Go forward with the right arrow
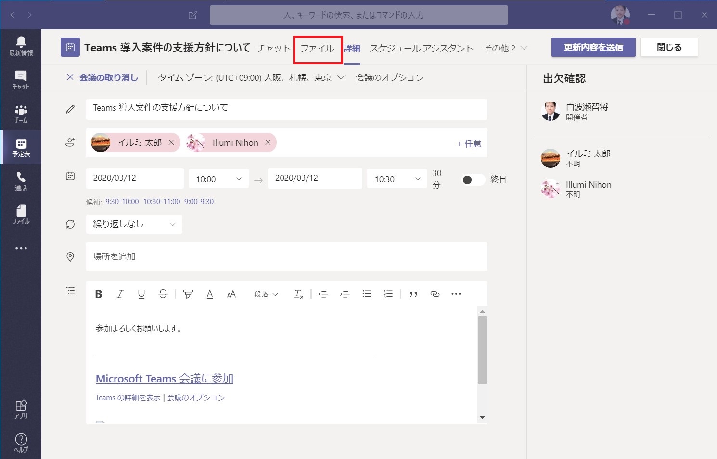Screen dimensions: 717x459 tap(29, 15)
